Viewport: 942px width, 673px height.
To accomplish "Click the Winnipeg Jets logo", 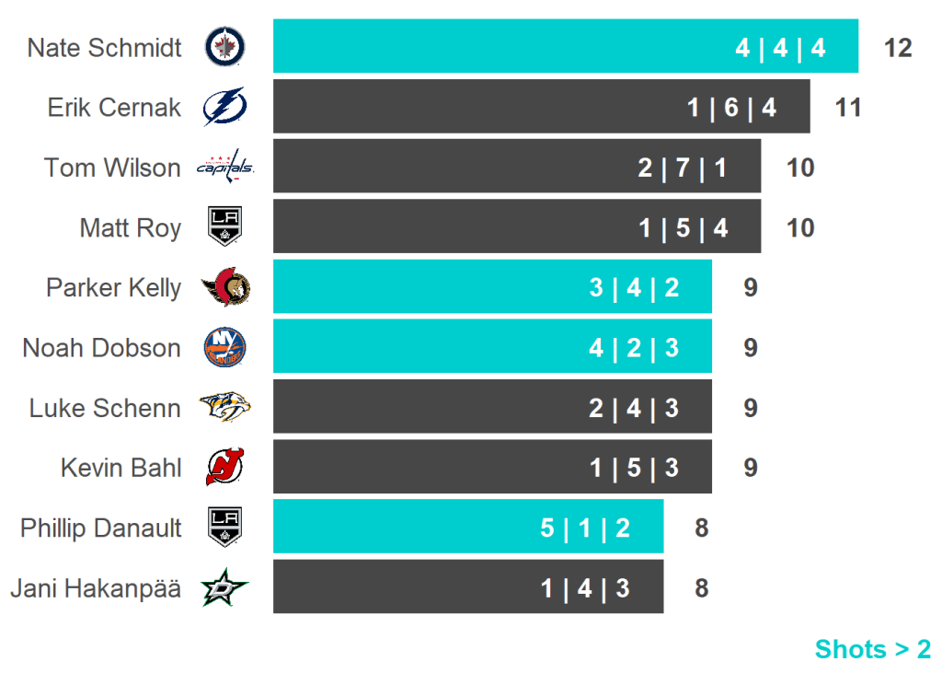I will 225,47.
